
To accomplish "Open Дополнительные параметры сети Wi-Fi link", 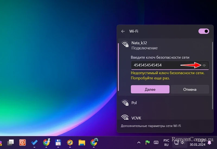I will [151, 126].
